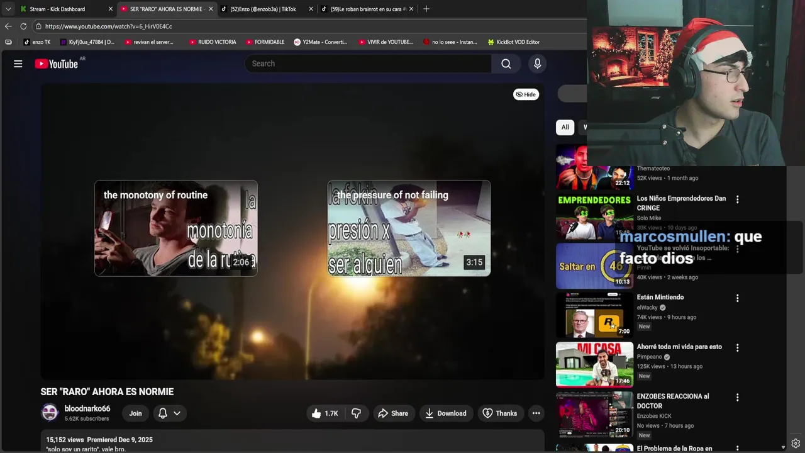
Task: Open the tab groups bookmark bar icon
Action: (x=8, y=42)
